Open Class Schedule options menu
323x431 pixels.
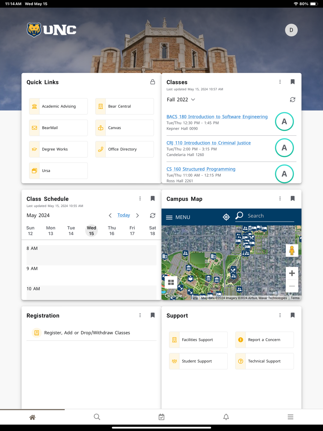[x=140, y=199]
